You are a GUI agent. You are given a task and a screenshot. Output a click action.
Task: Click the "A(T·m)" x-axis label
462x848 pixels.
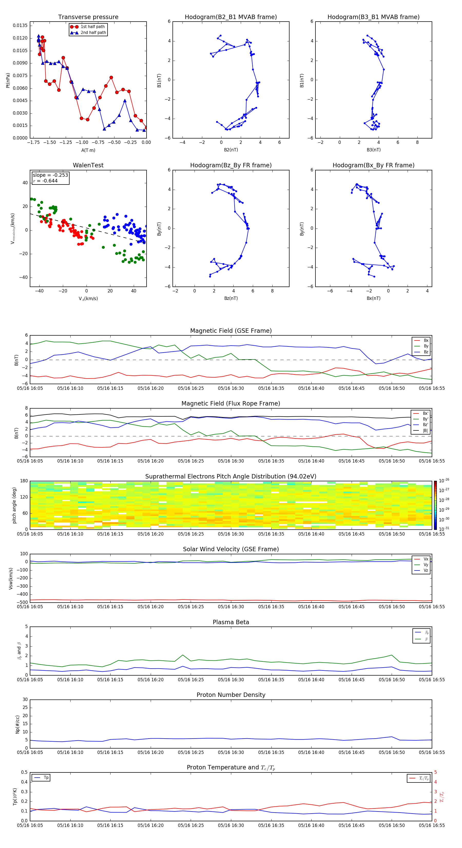pos(88,150)
